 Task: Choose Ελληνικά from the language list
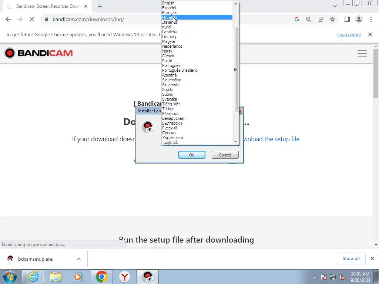pos(197,114)
